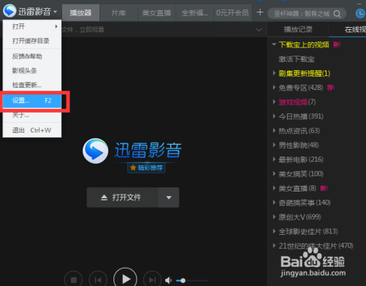Screen dimensions: 366x286
Task: Expand 全球影史佳片(813) node
Action: (274, 231)
